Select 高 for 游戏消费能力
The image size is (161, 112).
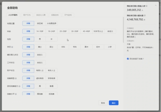(40, 86)
